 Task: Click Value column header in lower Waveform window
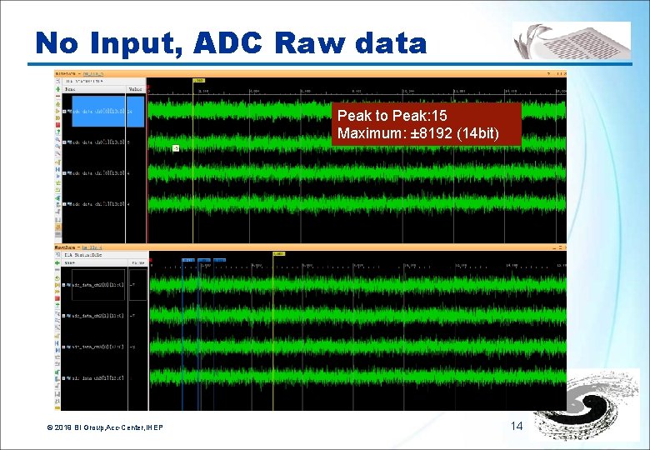(x=138, y=263)
